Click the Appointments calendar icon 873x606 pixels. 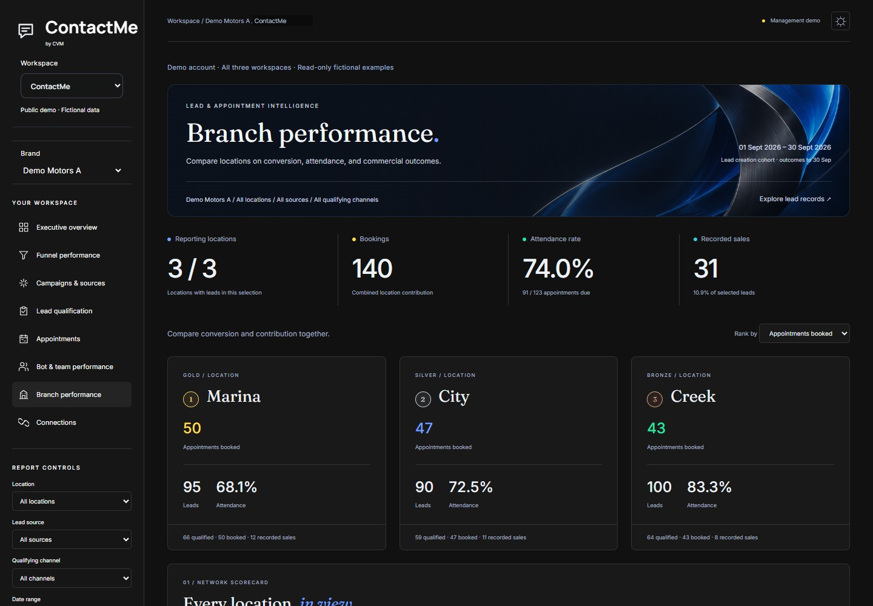tap(24, 339)
